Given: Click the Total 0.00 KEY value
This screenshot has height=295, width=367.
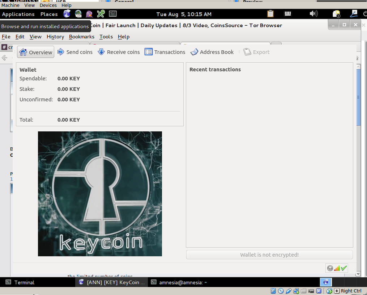Looking at the screenshot, I should (x=69, y=120).
